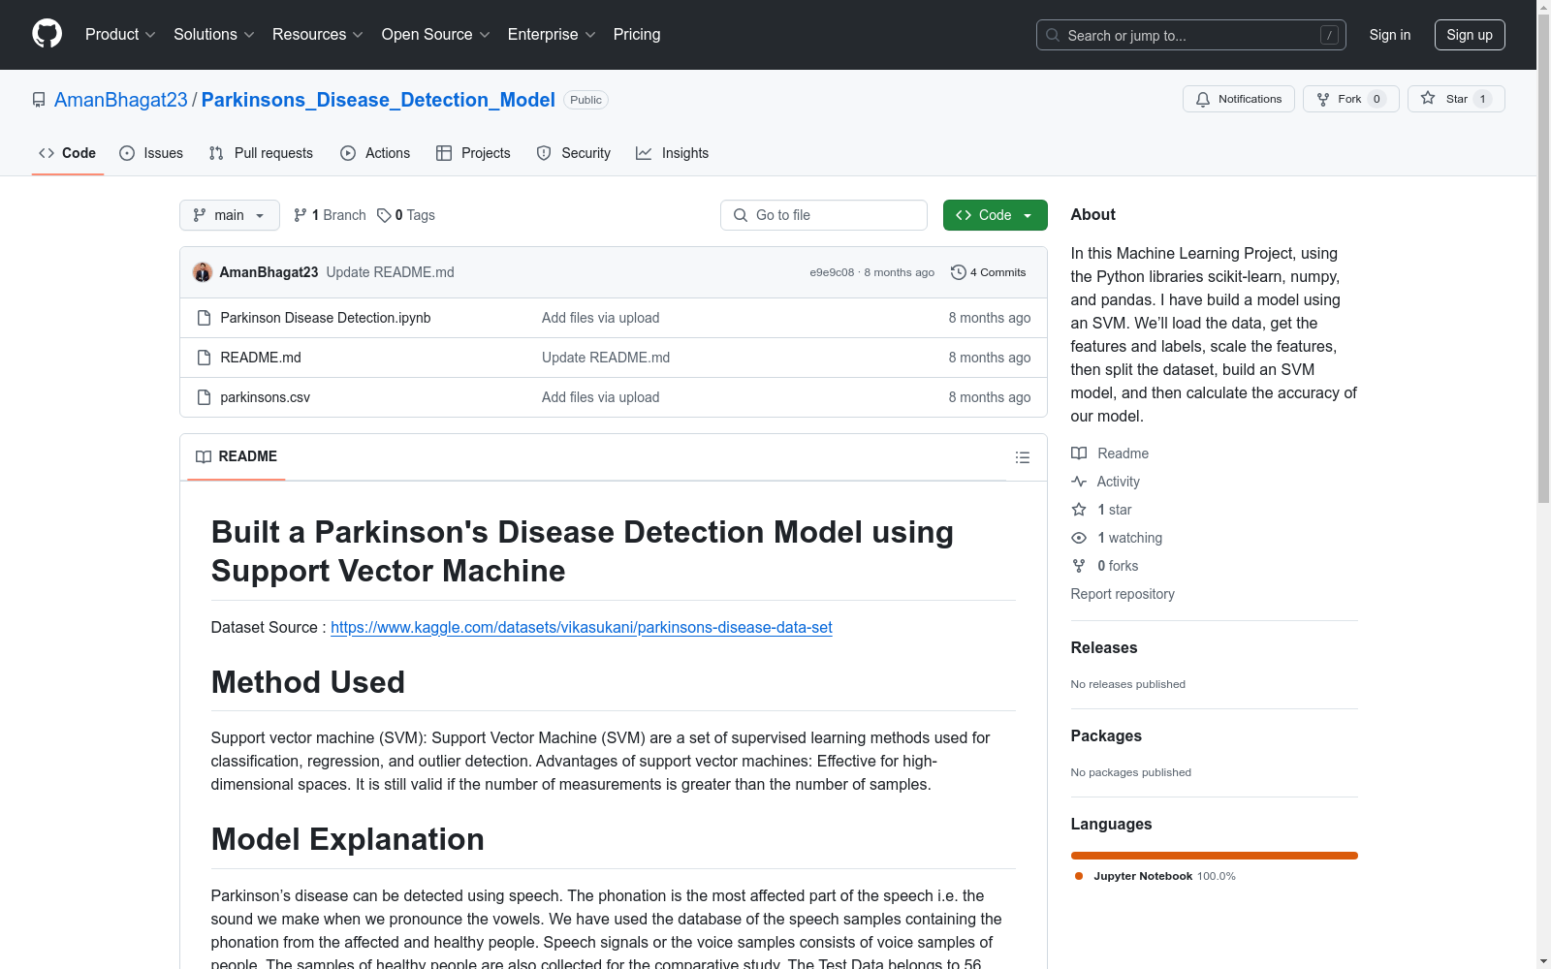Click the history clock icon near 4 Commits
The width and height of the screenshot is (1551, 969).
coord(959,272)
